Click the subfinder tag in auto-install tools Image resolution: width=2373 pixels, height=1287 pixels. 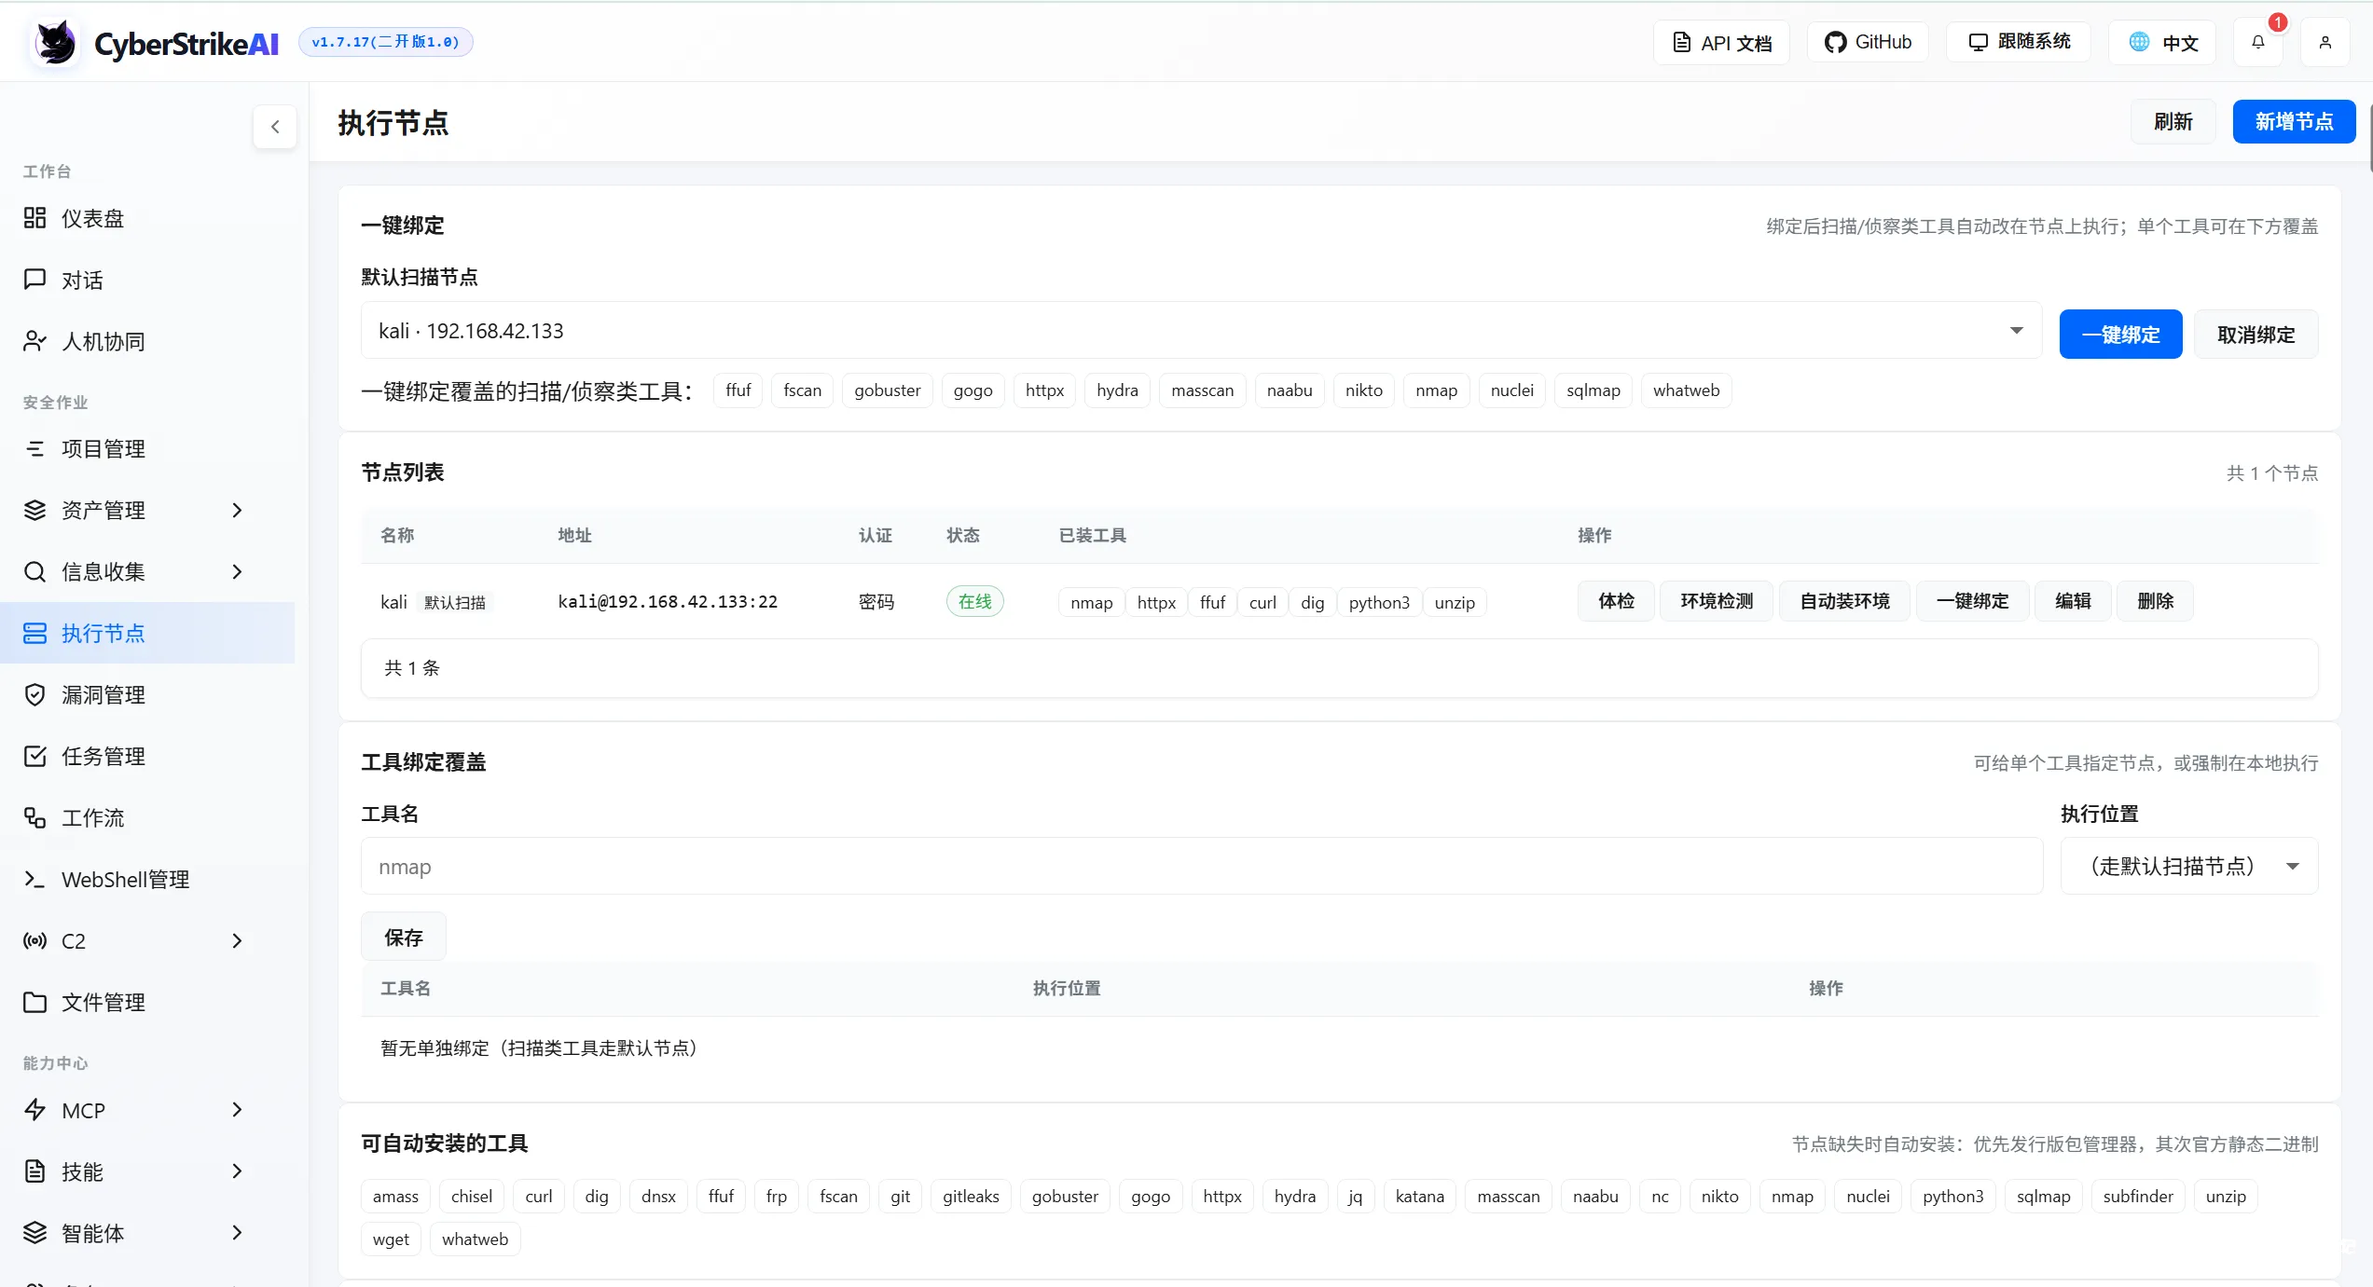pyautogui.click(x=2137, y=1197)
